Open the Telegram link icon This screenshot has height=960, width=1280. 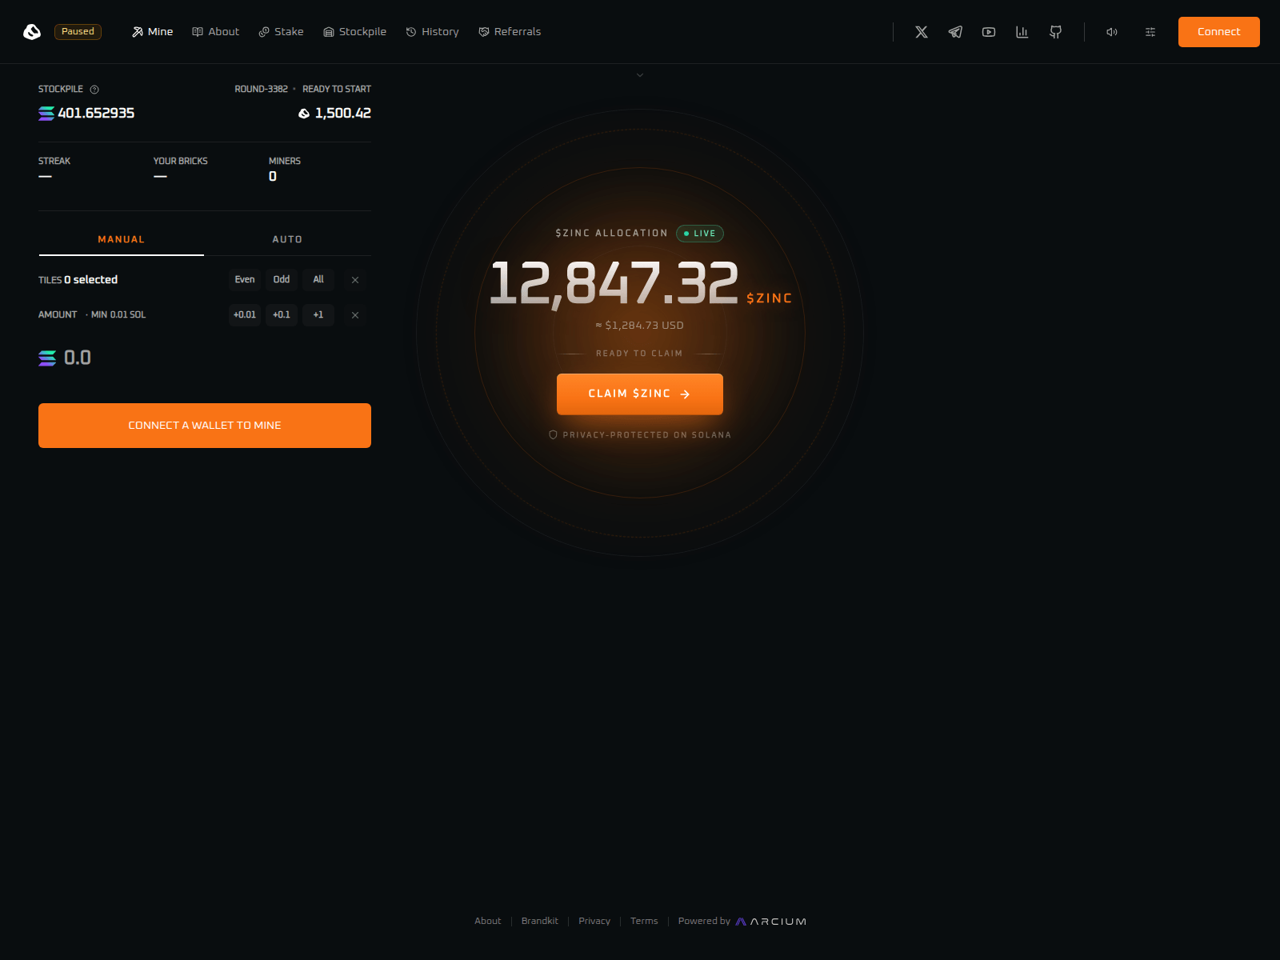955,32
